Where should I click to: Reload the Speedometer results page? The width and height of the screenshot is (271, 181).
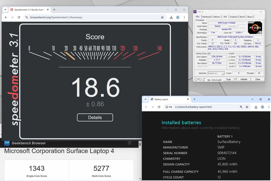coord(19,17)
